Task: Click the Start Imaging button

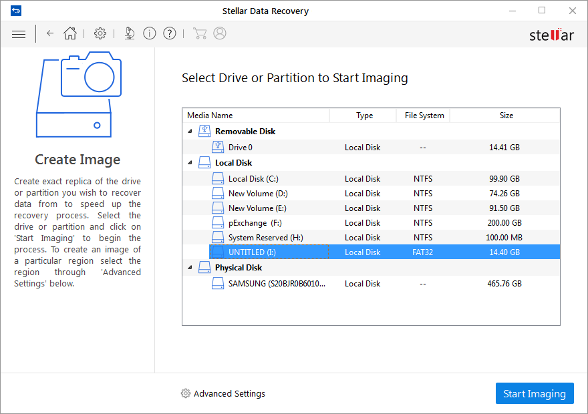Action: (535, 393)
